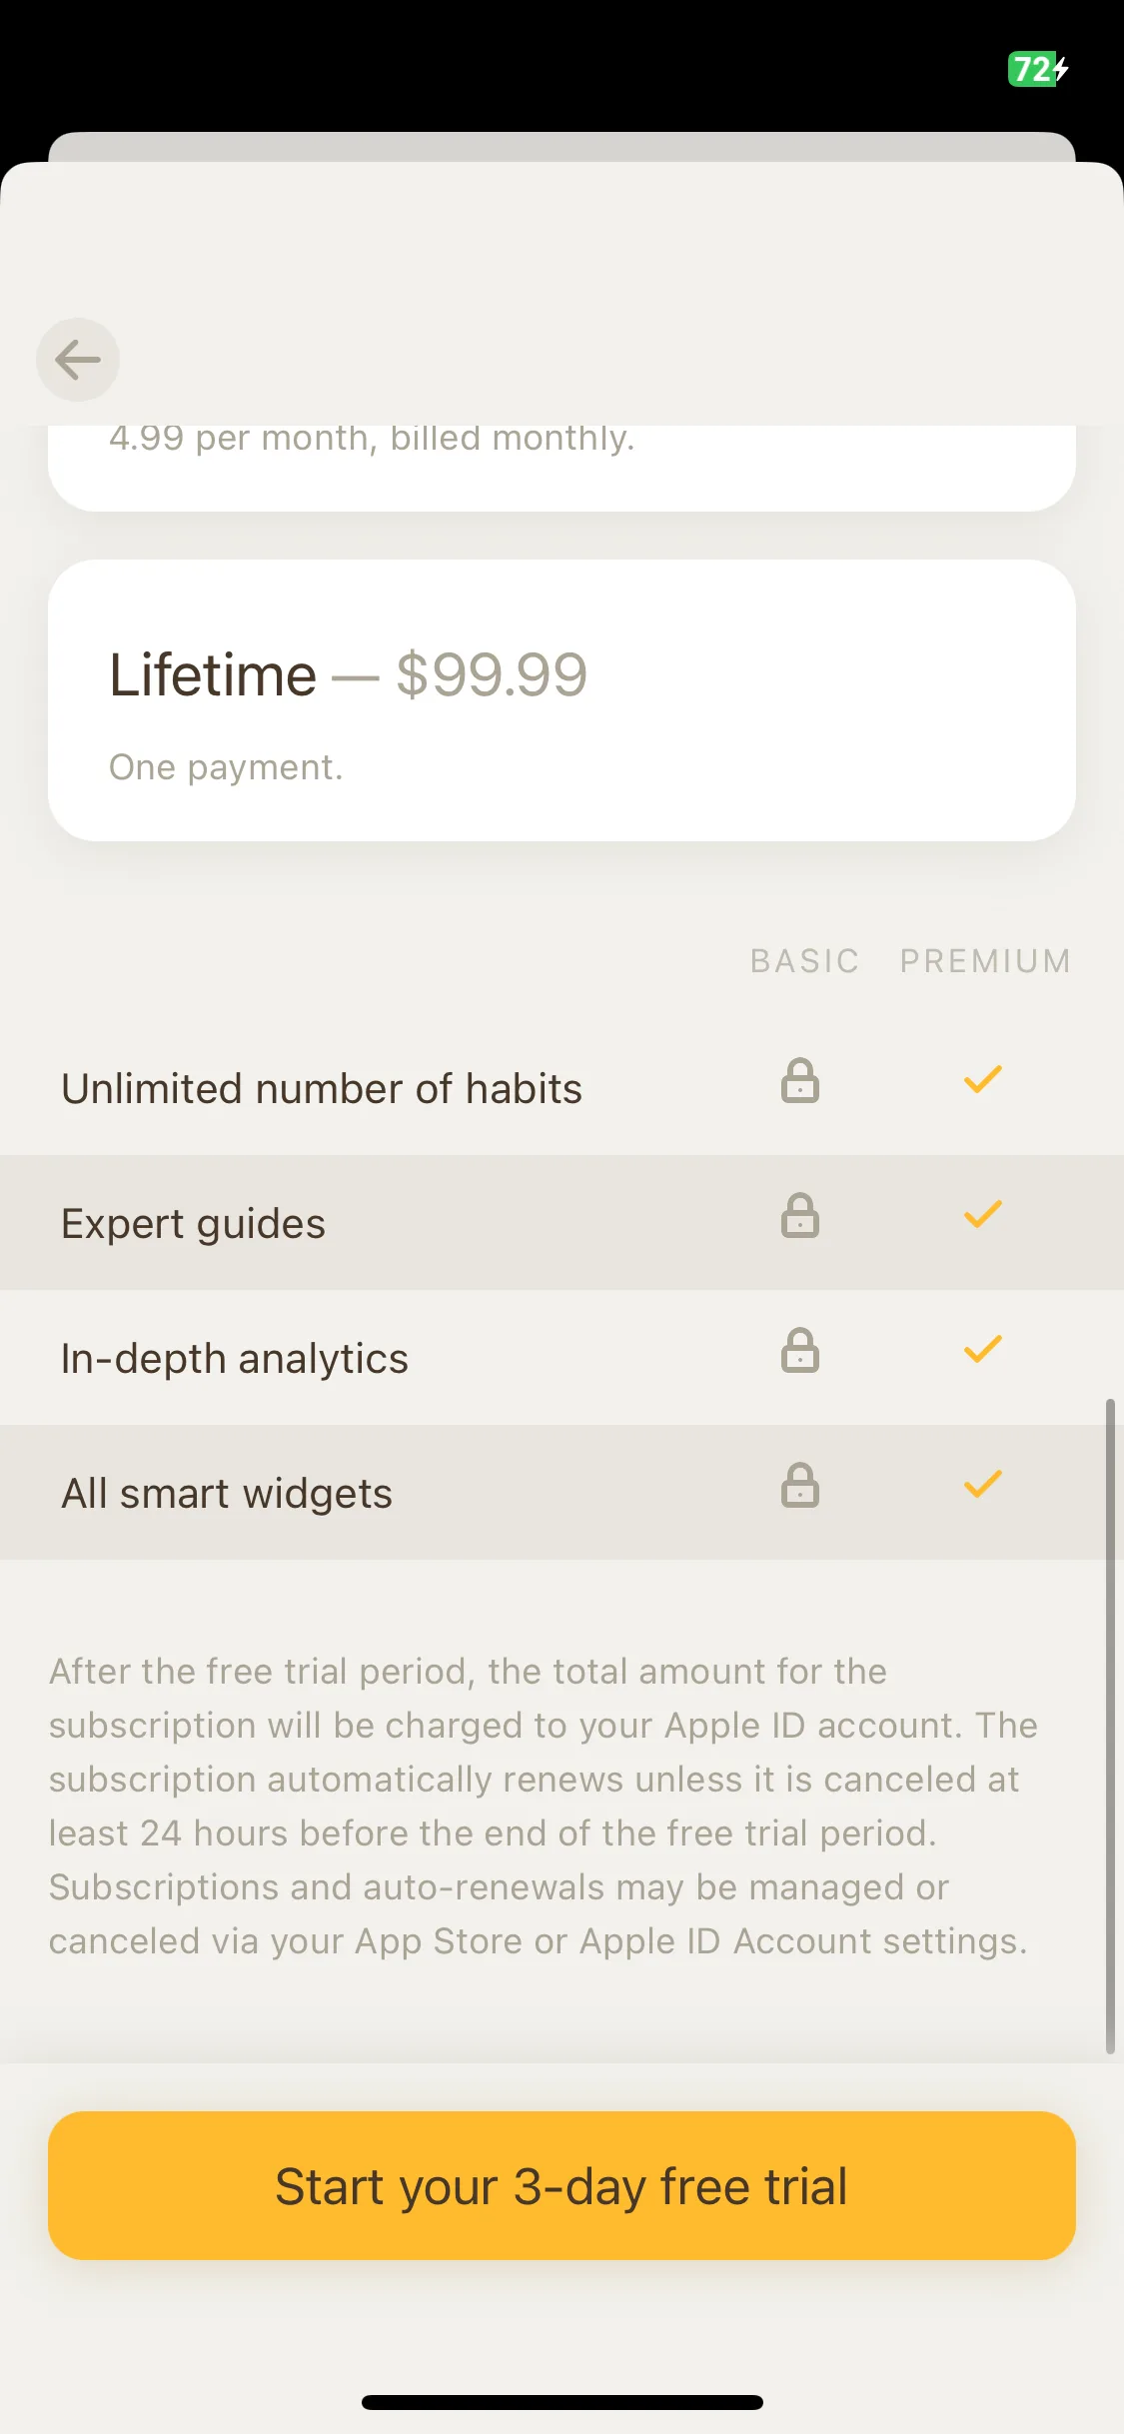Tap the Unlimited number of habits row
This screenshot has height=2434, width=1124.
(x=562, y=1088)
